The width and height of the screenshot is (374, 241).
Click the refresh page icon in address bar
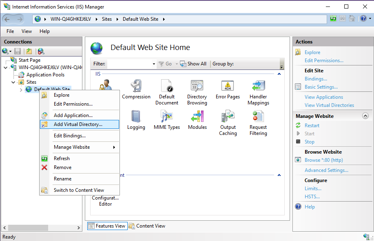333,19
